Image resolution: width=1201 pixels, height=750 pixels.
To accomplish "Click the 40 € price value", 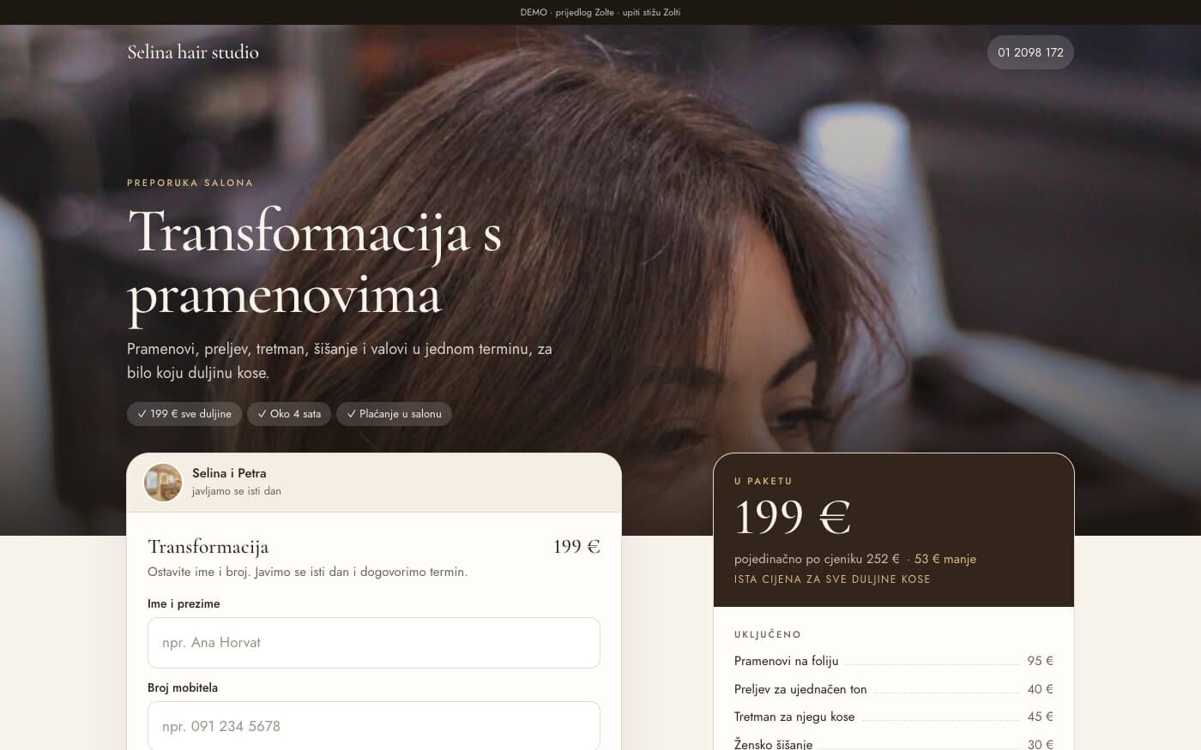I will 1040,689.
